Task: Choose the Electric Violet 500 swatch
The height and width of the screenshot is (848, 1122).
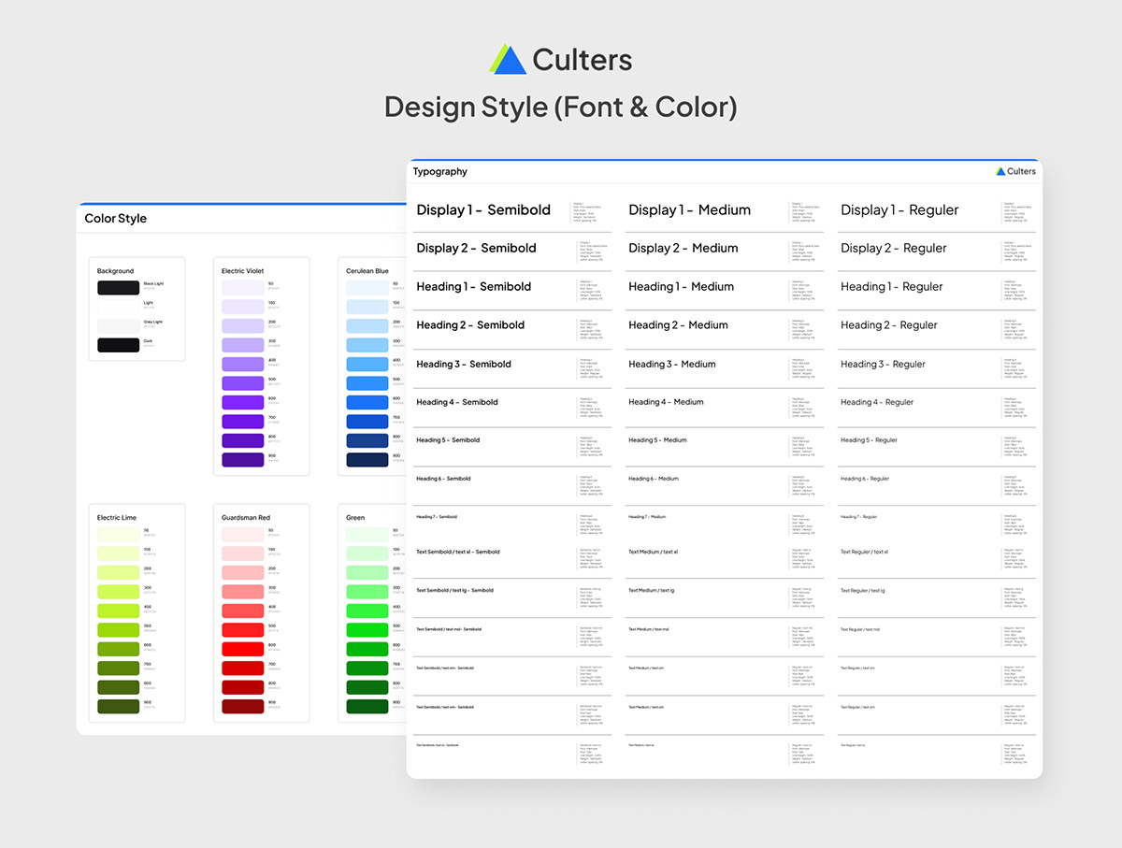Action: click(242, 383)
